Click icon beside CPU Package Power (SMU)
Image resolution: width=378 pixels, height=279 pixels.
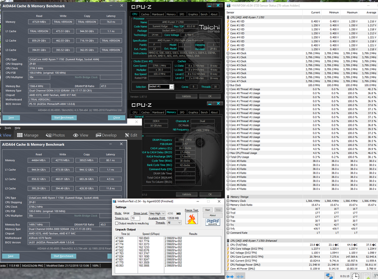(x=228, y=265)
